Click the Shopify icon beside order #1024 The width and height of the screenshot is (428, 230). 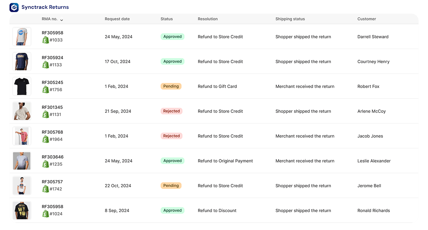point(46,214)
